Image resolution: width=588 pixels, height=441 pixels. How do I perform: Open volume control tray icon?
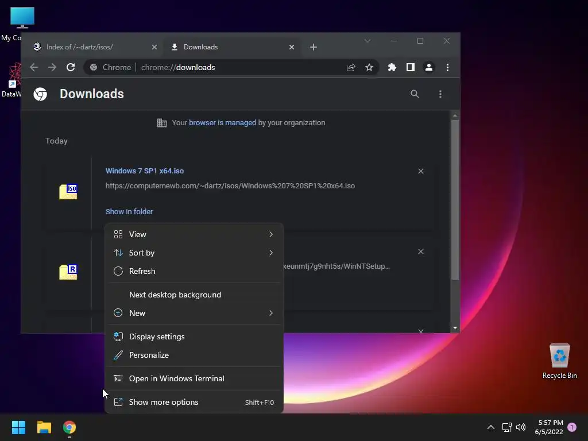click(x=521, y=427)
